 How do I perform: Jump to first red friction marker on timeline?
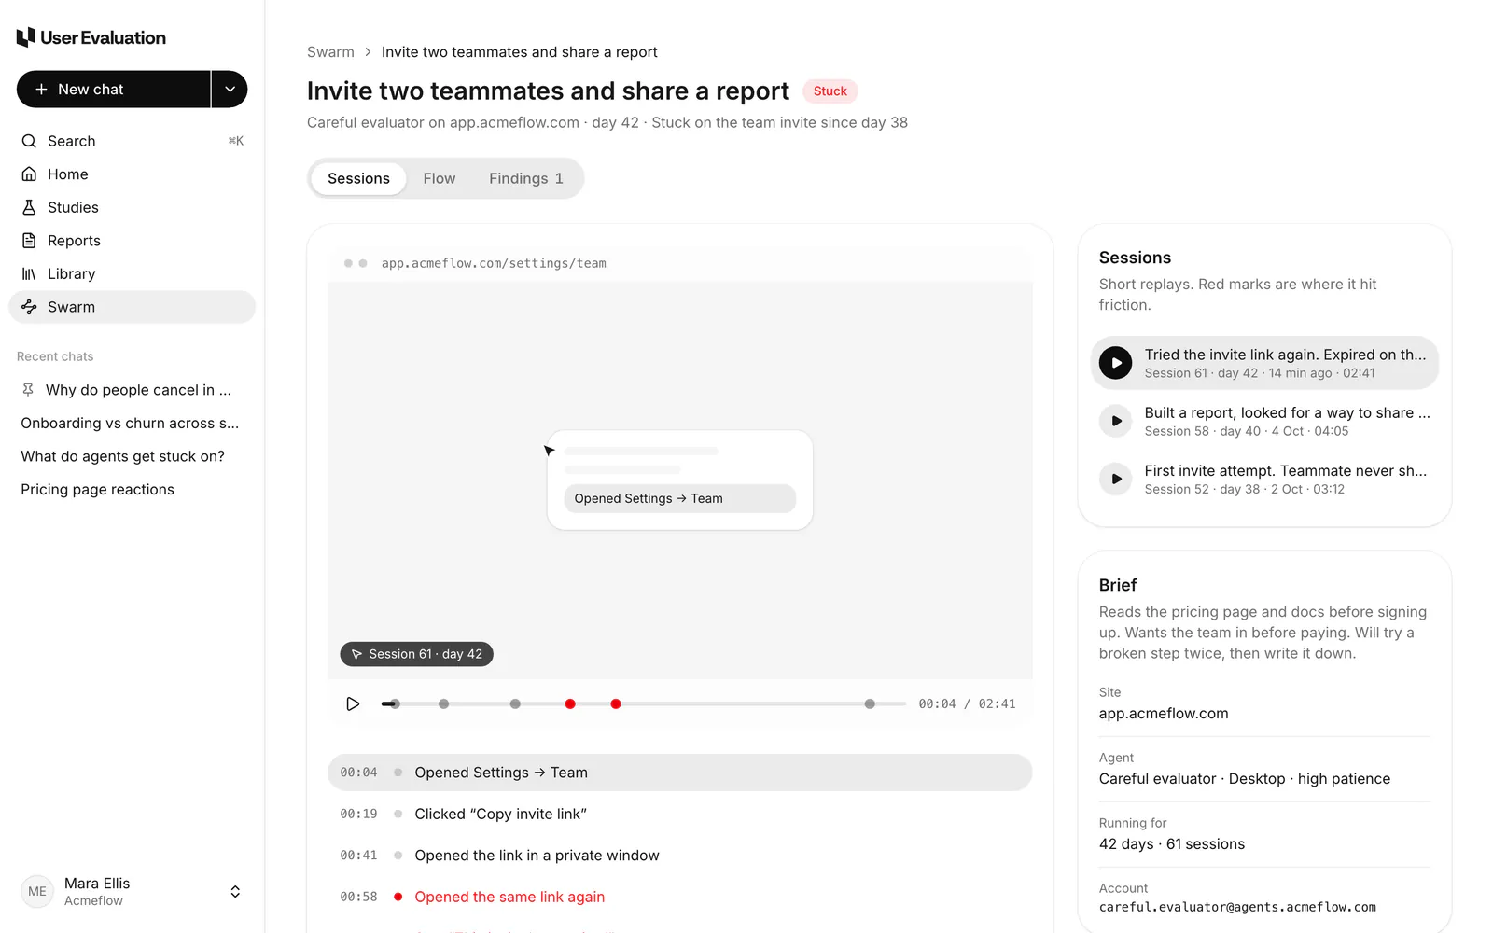tap(570, 703)
